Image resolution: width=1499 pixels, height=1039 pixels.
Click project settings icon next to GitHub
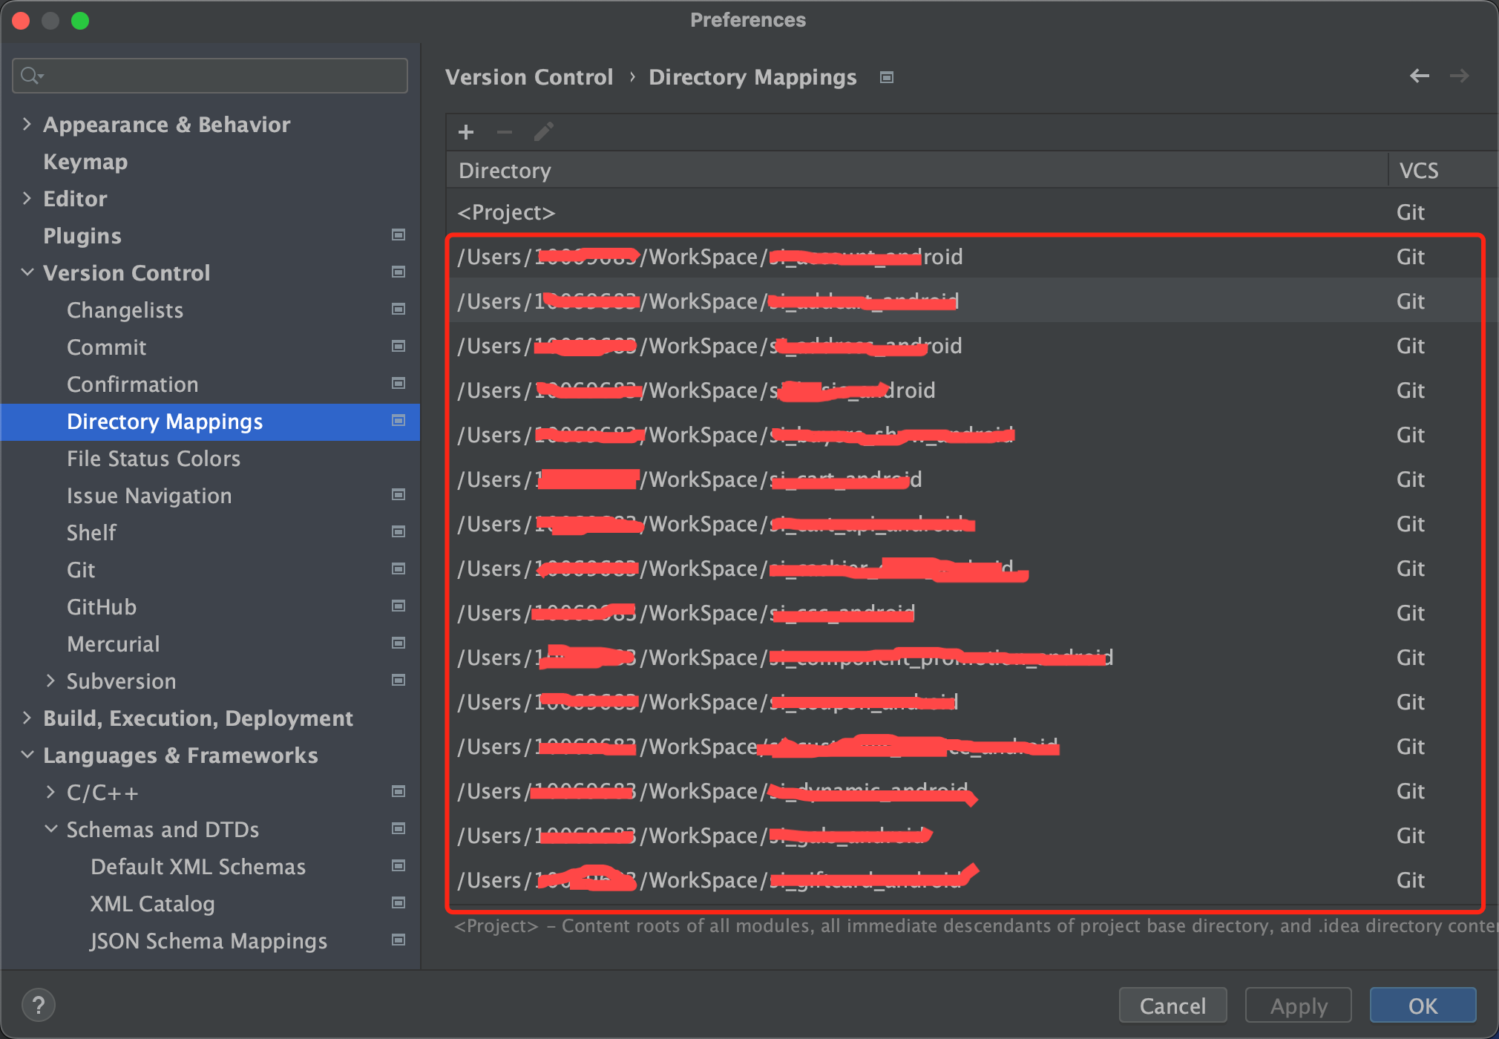pyautogui.click(x=398, y=606)
